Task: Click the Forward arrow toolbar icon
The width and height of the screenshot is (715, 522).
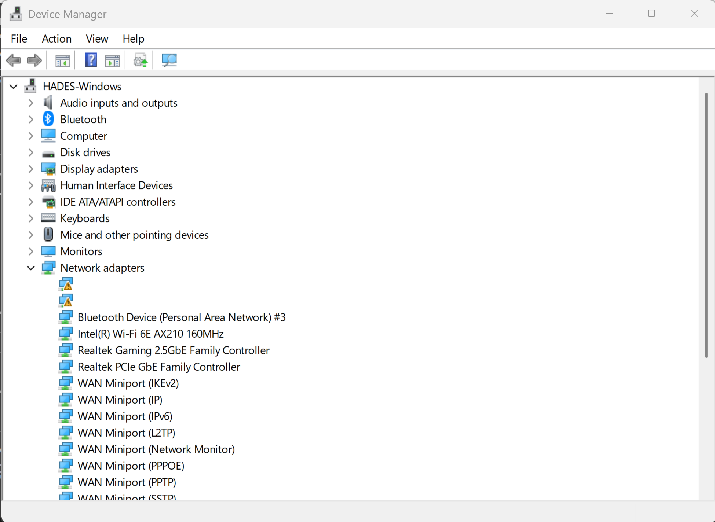Action: click(x=34, y=60)
